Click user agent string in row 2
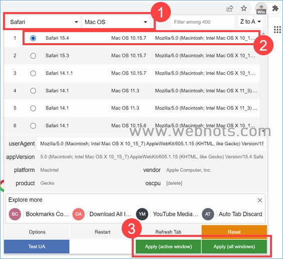 [205, 56]
